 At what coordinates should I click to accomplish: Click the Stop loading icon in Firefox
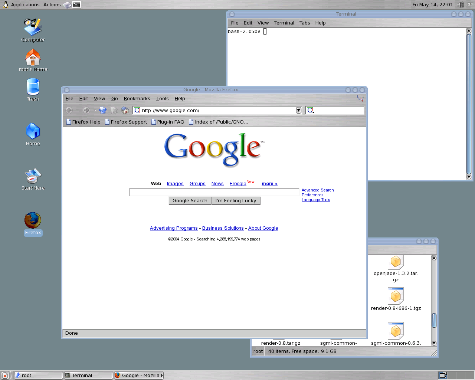[114, 110]
